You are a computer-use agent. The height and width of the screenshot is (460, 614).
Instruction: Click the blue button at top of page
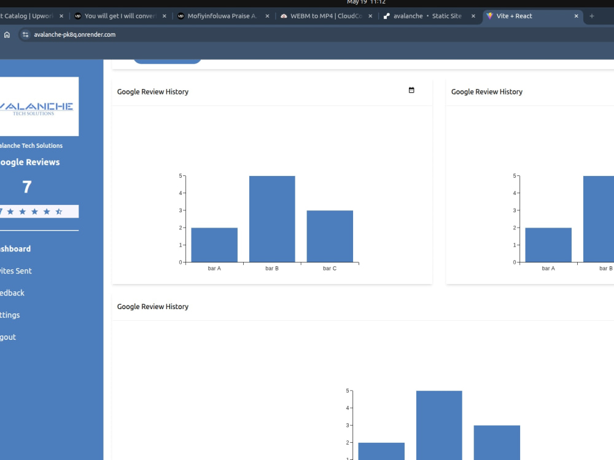pyautogui.click(x=167, y=61)
